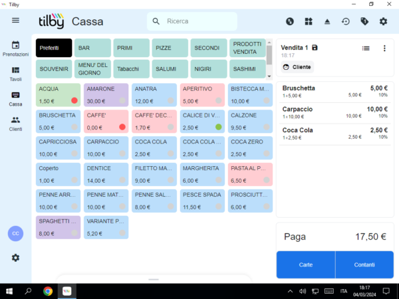This screenshot has width=399, height=299.
Task: Open sales history clock icon
Action: (x=345, y=21)
